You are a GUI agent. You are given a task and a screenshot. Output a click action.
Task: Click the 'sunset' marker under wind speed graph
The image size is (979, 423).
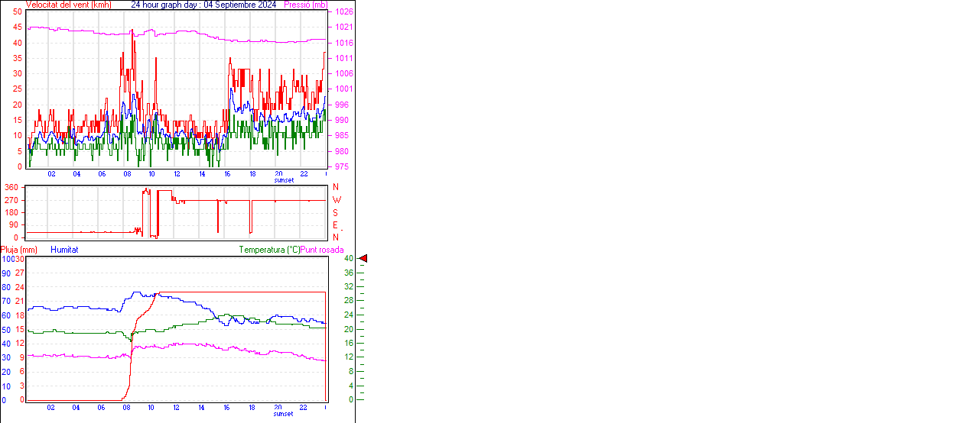tap(284, 180)
